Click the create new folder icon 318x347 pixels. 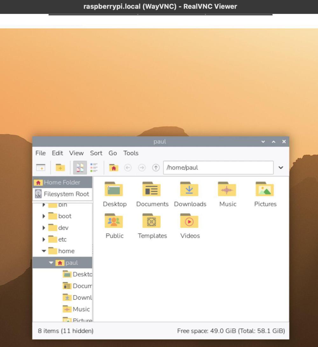click(60, 167)
